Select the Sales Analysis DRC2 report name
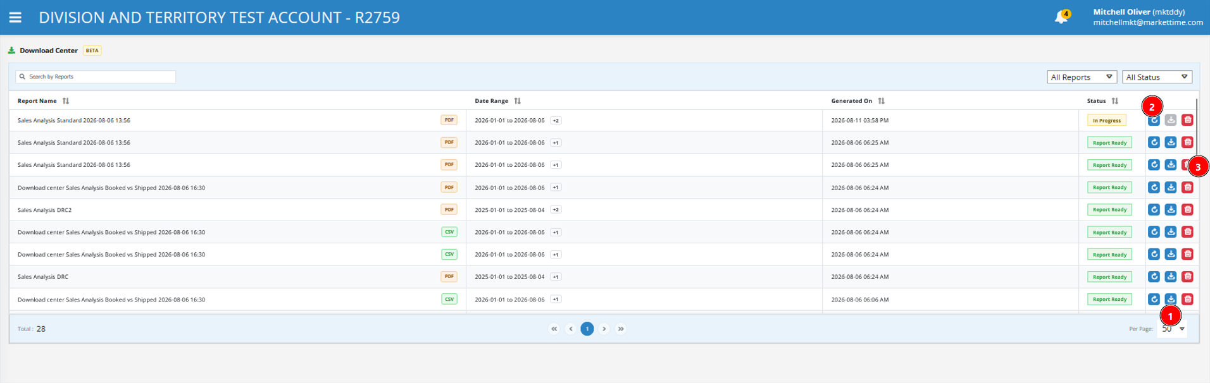The width and height of the screenshot is (1210, 383). [44, 210]
